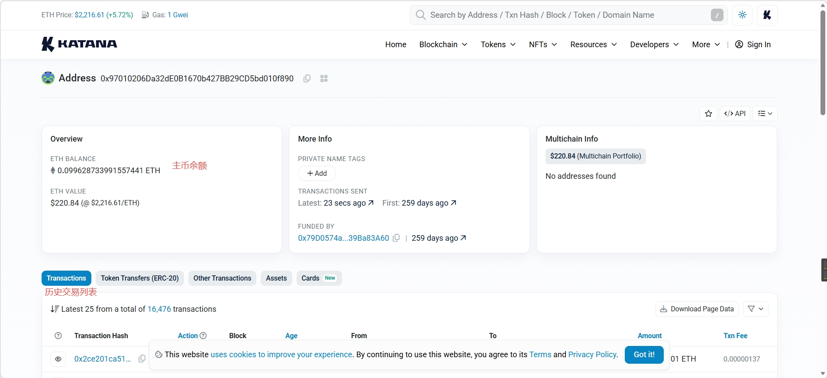The height and width of the screenshot is (378, 827).
Task: Open the first sent transaction arrow link
Action: 453,203
